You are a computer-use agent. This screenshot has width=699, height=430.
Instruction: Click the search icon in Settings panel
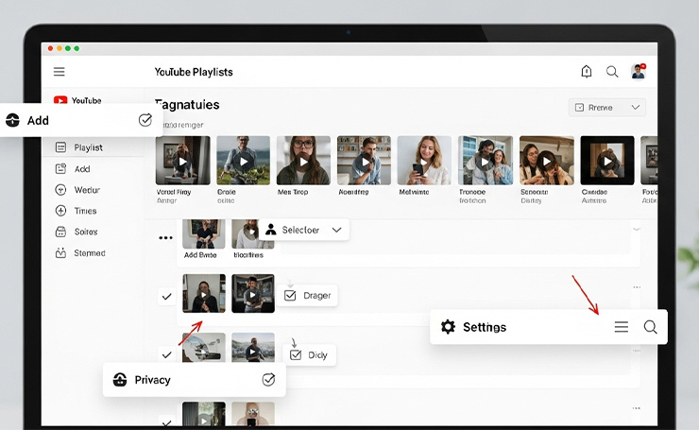650,327
